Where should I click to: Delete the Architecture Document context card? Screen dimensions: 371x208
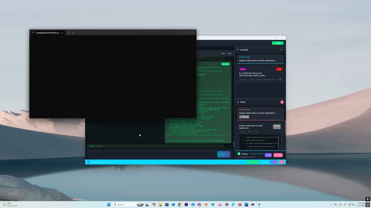[x=280, y=79]
